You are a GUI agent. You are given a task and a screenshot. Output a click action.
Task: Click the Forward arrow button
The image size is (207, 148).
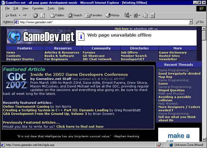point(25,15)
